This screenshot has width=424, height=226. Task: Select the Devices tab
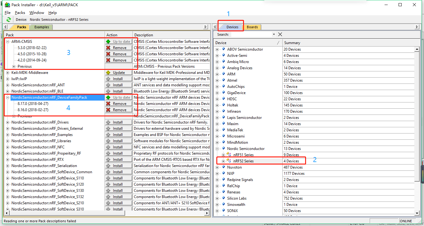pyautogui.click(x=232, y=27)
